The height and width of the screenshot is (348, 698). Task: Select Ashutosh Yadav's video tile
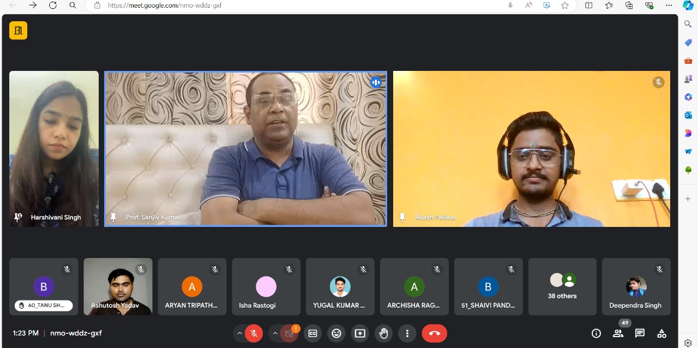[x=118, y=286]
